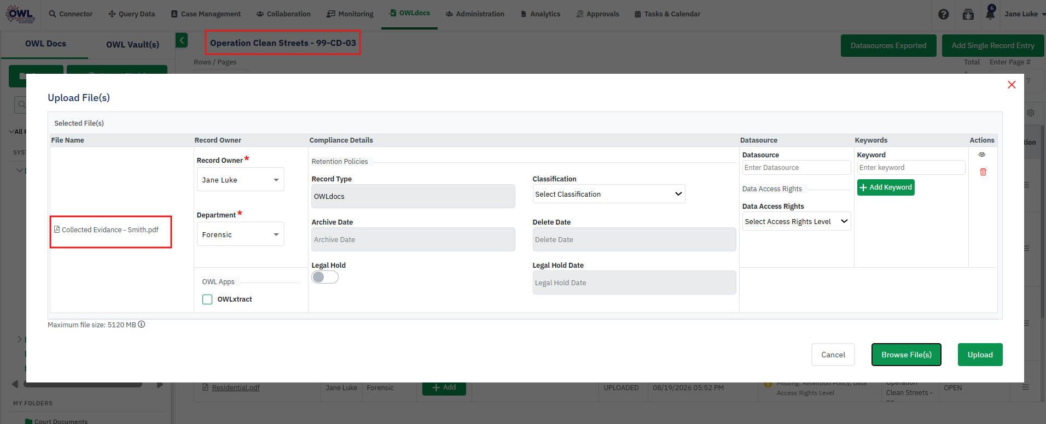1046x424 pixels.
Task: Open the Administration menu
Action: [475, 14]
